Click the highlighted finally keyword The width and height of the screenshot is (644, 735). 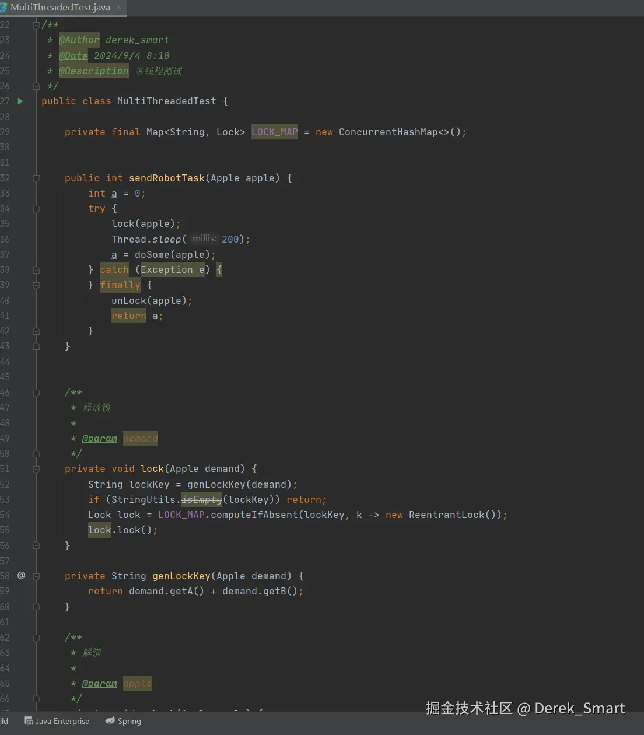(120, 285)
